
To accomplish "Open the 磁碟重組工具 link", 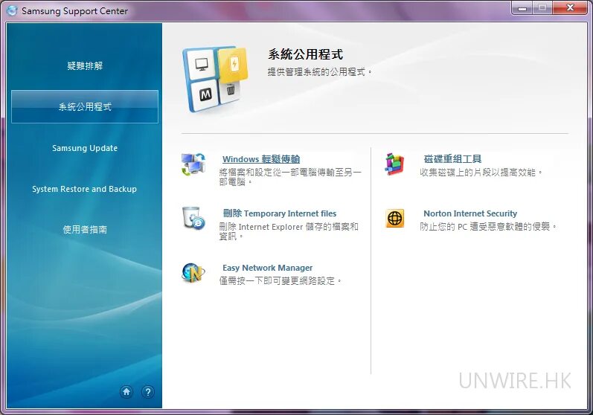I will pos(452,159).
